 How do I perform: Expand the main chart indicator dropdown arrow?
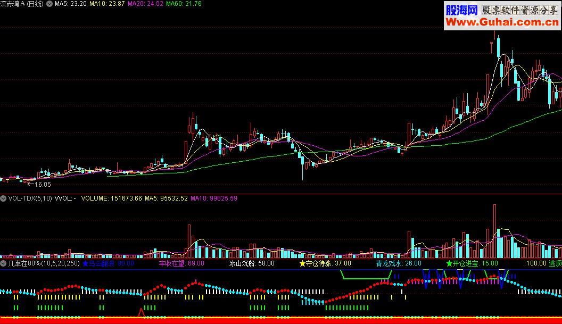point(49,4)
